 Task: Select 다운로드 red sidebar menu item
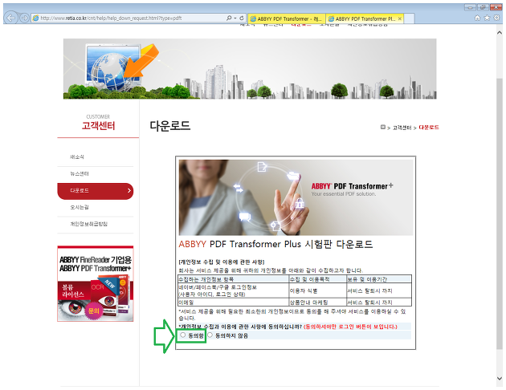point(96,191)
